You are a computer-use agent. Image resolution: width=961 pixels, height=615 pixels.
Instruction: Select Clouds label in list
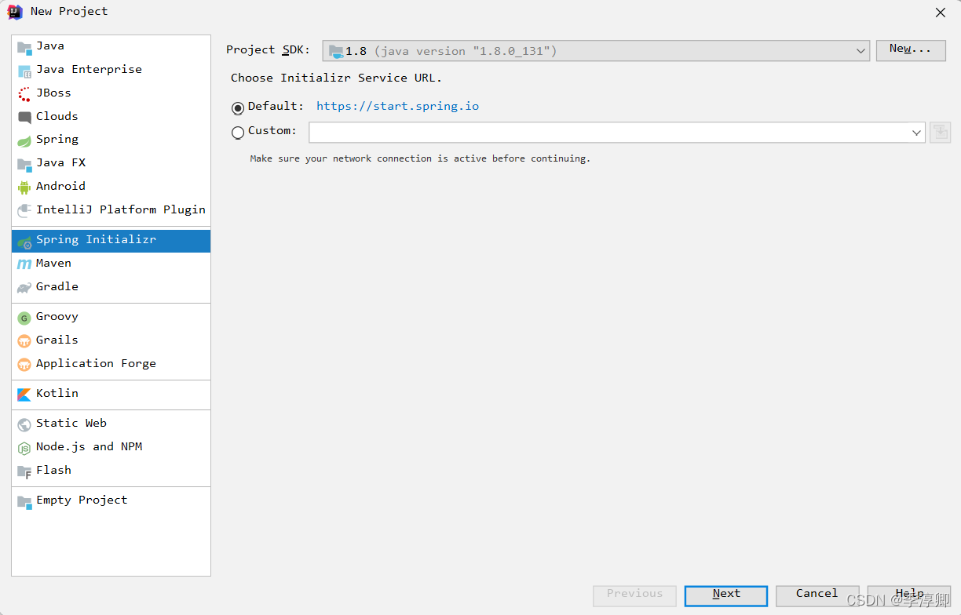click(x=57, y=117)
